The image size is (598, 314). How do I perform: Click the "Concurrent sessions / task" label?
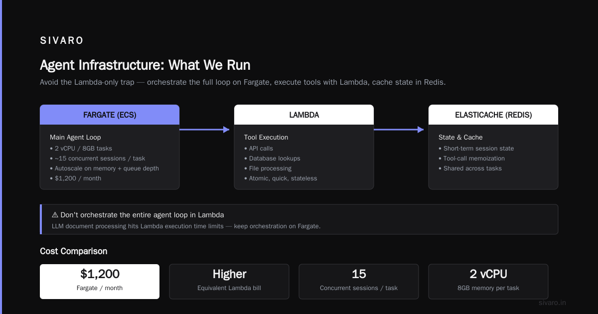click(x=359, y=288)
